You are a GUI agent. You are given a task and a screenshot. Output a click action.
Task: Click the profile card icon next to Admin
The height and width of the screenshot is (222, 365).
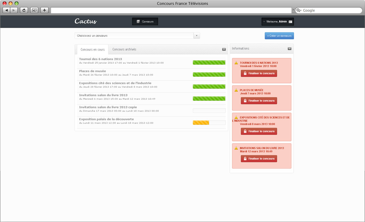pos(290,22)
